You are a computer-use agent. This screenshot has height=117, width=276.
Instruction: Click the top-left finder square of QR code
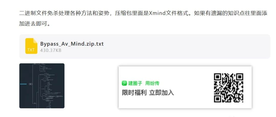coord(218,77)
